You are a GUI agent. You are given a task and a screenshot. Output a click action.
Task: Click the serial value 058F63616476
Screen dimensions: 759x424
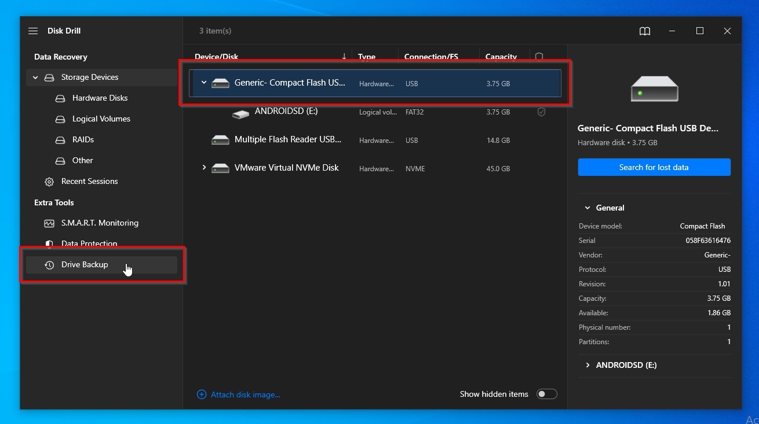[708, 241]
